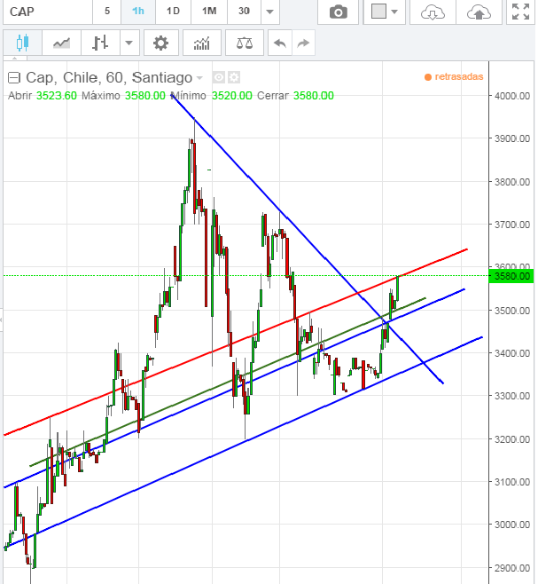Open the Cap, Chile, 60, Santiago title dropdown

tap(199, 78)
